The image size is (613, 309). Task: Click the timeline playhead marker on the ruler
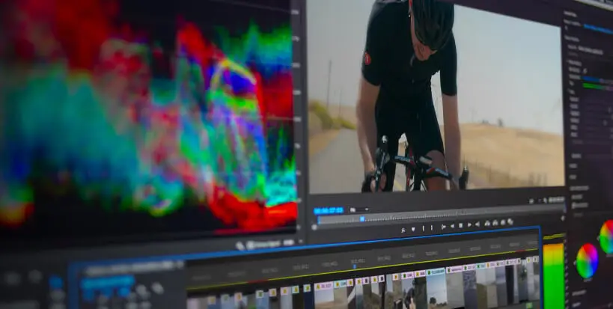pyautogui.click(x=355, y=267)
